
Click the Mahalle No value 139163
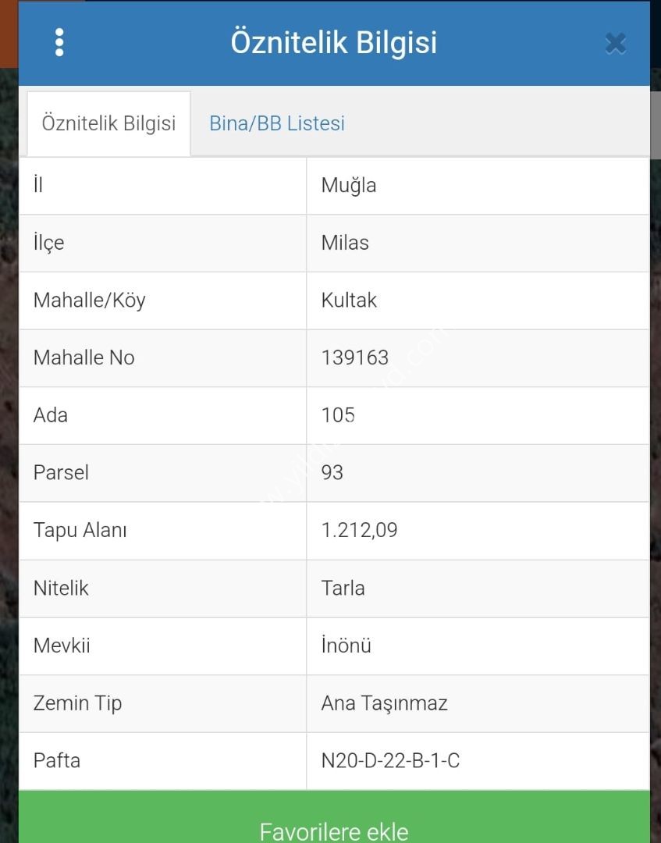354,358
